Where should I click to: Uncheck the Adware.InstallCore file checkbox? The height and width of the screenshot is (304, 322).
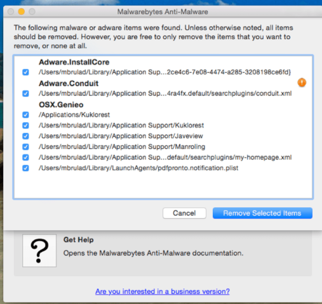coord(26,72)
